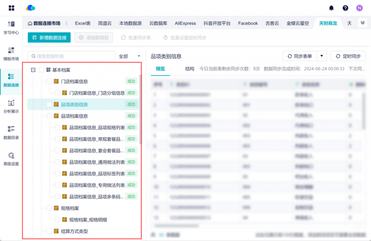Open the help question mark icon
This screenshot has height=241, width=371.
click(x=345, y=8)
